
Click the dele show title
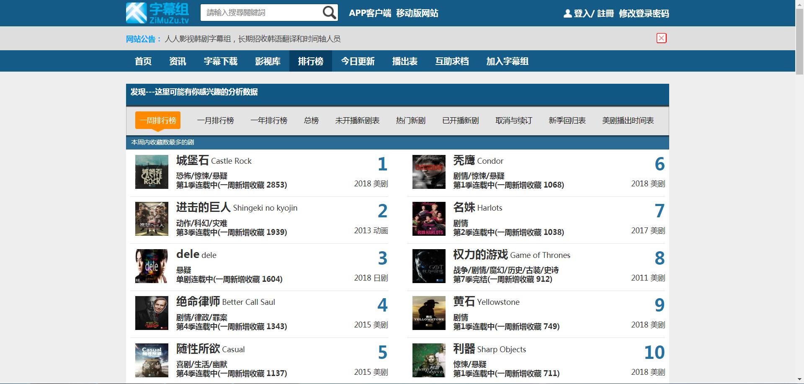click(196, 255)
